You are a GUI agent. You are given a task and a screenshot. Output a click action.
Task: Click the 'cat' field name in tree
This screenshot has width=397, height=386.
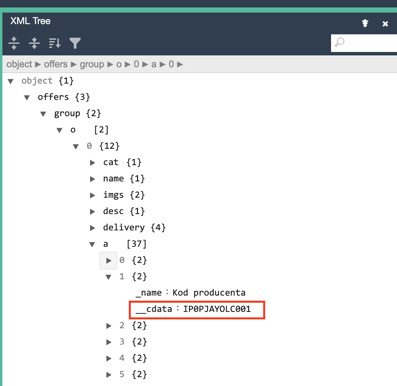click(111, 162)
